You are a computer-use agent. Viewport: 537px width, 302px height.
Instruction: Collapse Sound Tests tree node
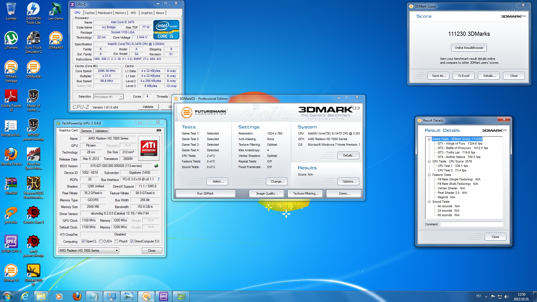429,202
